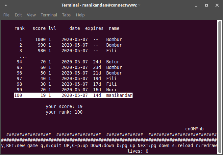Open the Edit menu
Image resolution: width=223 pixels, height=155 pixels.
18,15
